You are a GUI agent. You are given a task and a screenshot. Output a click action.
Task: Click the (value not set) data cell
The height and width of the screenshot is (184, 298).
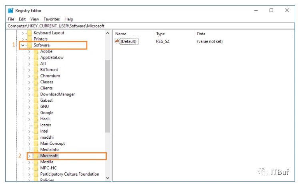pyautogui.click(x=210, y=41)
